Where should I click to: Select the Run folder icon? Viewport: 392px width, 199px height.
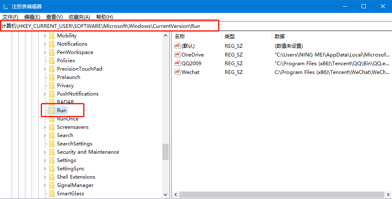pos(52,111)
